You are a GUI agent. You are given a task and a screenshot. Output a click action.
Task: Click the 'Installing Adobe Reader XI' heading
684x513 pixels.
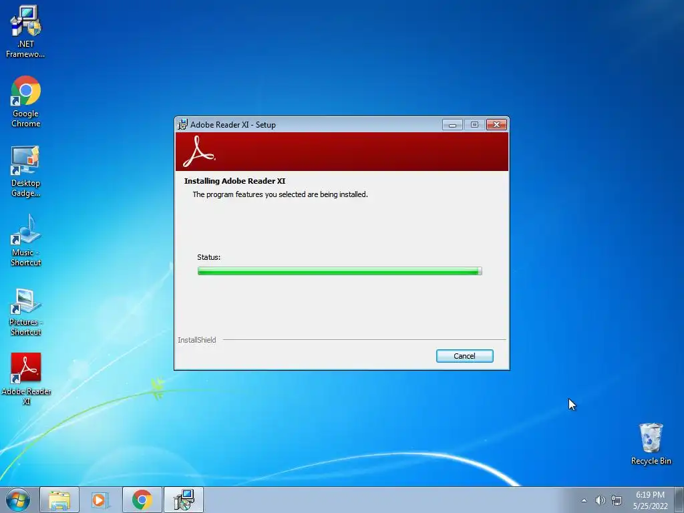click(x=234, y=181)
